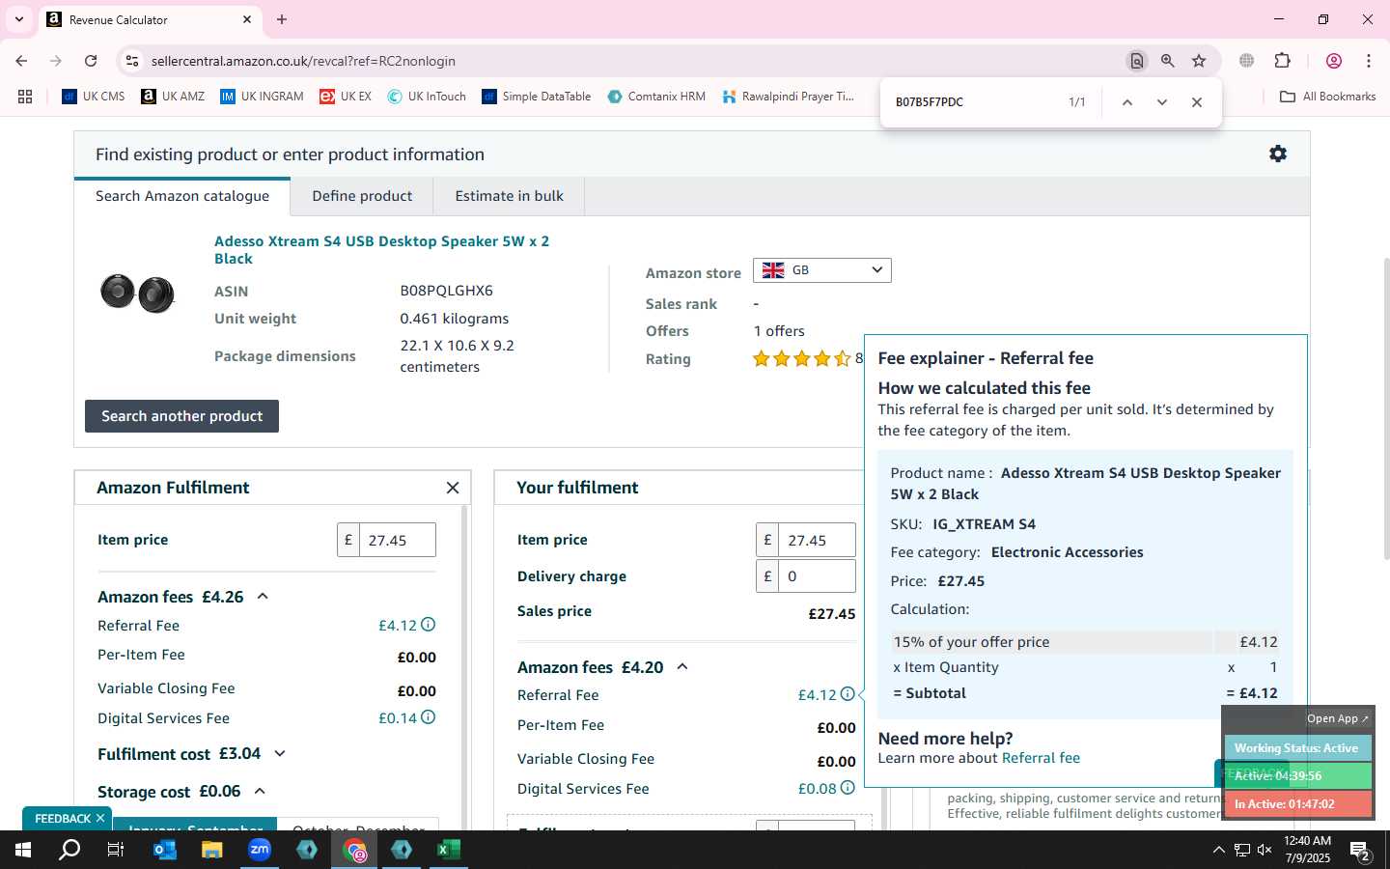Viewport: 1390px width, 869px height.
Task: Go to previous find-in-page match
Action: [1126, 102]
